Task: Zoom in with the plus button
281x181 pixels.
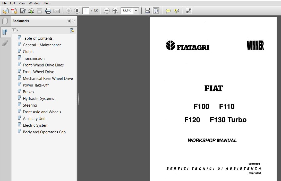Action: coord(115,11)
